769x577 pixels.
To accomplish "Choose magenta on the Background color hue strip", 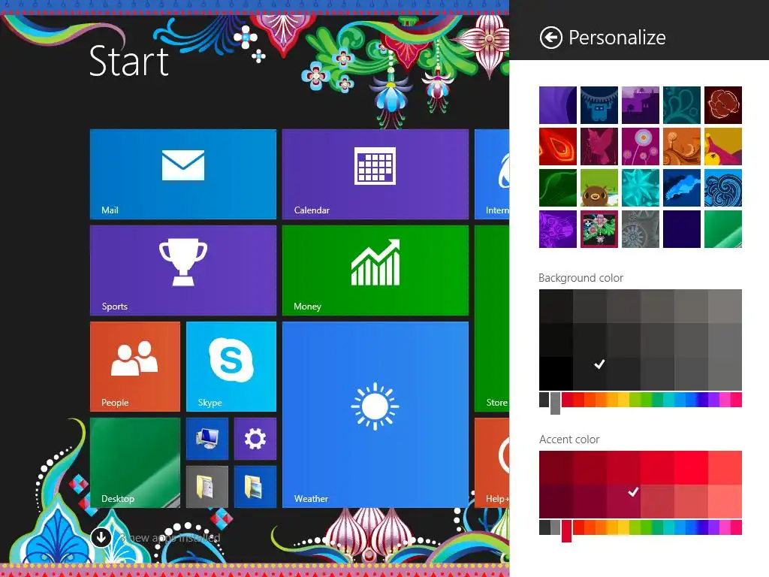I will [725, 400].
